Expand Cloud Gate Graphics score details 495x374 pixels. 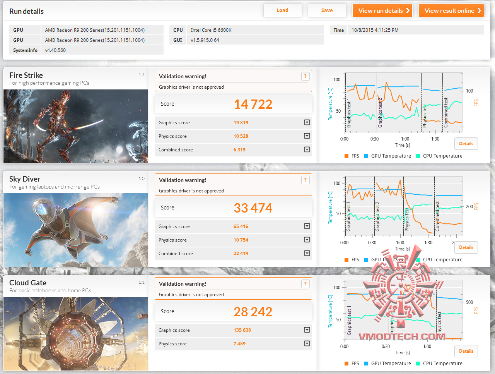click(x=307, y=330)
